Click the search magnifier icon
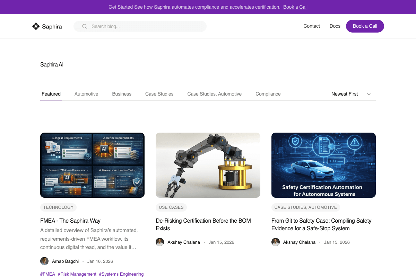Image resolution: width=416 pixels, height=277 pixels. (x=84, y=26)
